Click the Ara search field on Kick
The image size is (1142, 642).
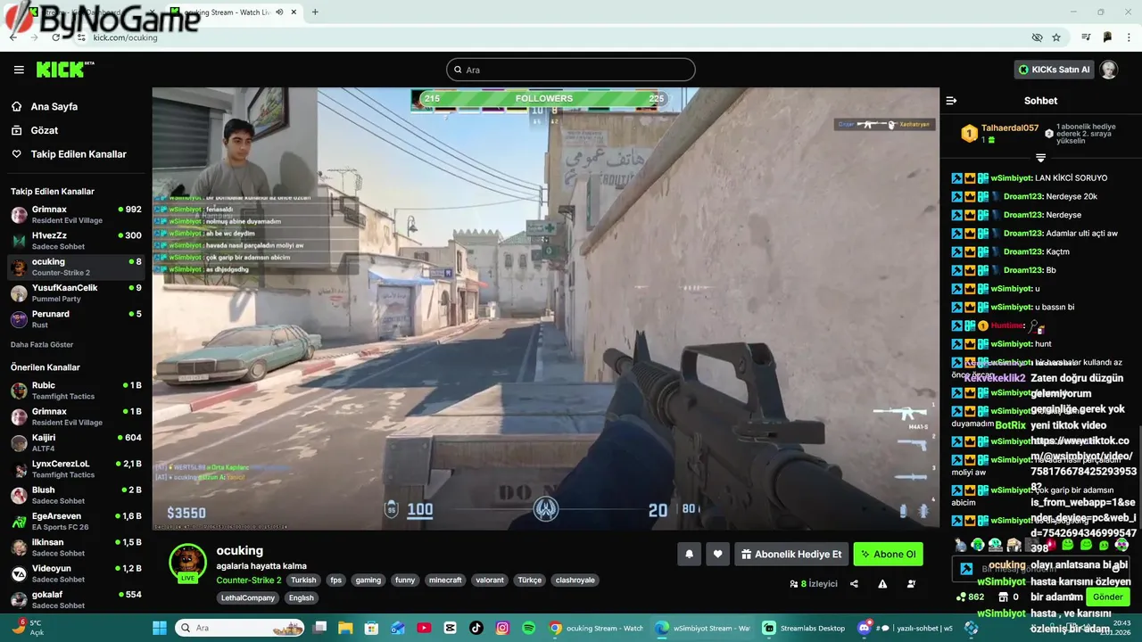click(x=571, y=70)
